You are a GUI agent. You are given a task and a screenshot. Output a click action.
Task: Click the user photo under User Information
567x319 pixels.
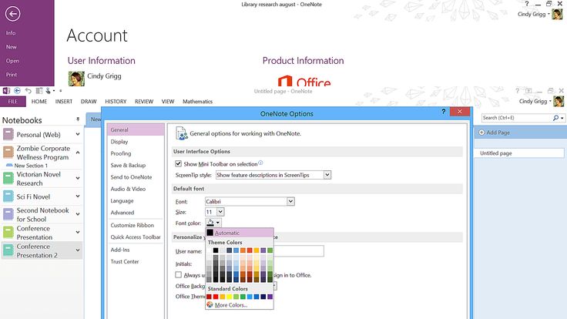pyautogui.click(x=76, y=79)
